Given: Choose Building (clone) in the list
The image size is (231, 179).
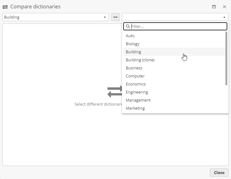Looking at the screenshot, I should pos(140,60).
